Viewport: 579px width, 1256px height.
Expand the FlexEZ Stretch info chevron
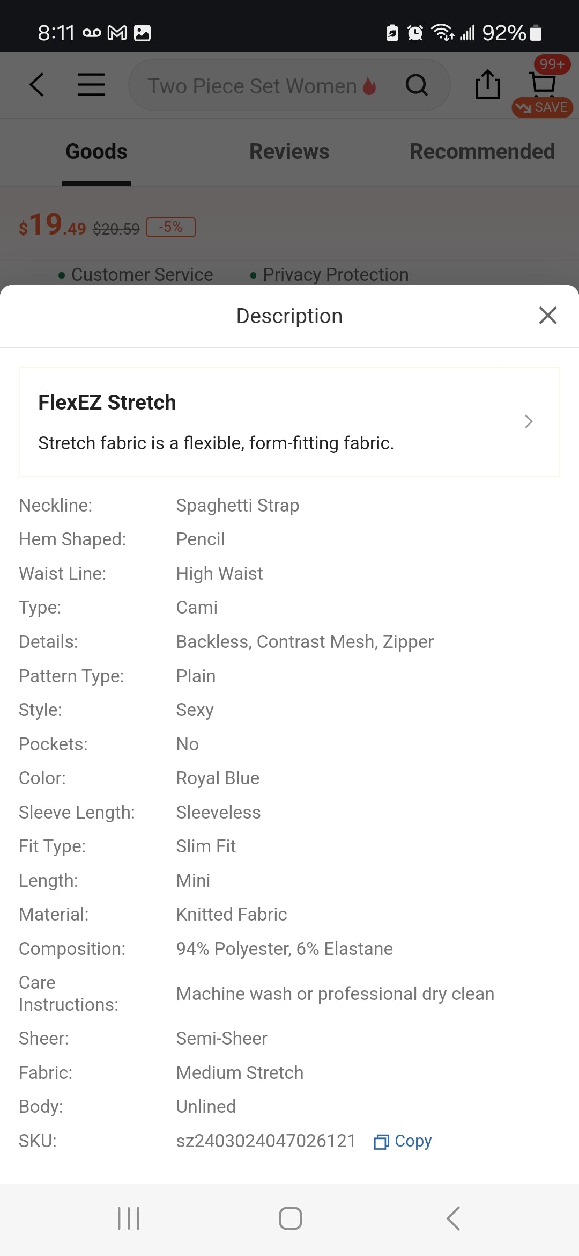(x=529, y=422)
